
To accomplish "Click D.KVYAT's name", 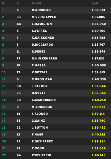I will click(x=38, y=93).
